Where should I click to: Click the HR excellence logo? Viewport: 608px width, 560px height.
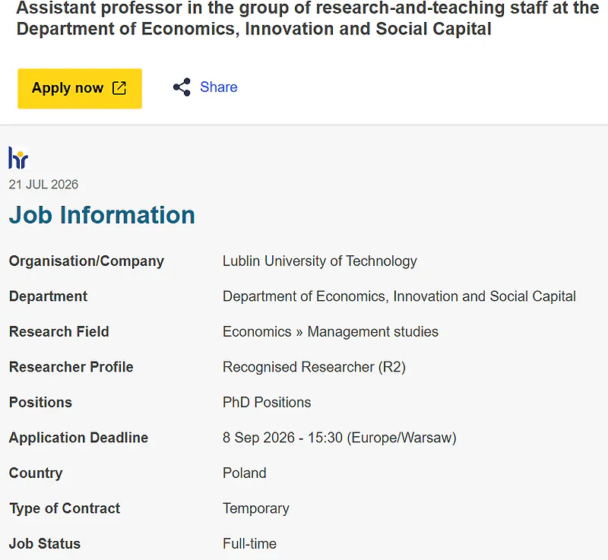[18, 158]
